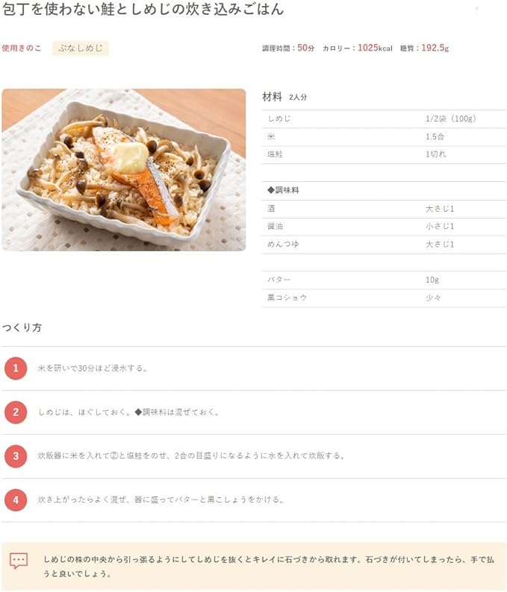Click the ぶなしめじ mushroom tag

click(x=81, y=48)
